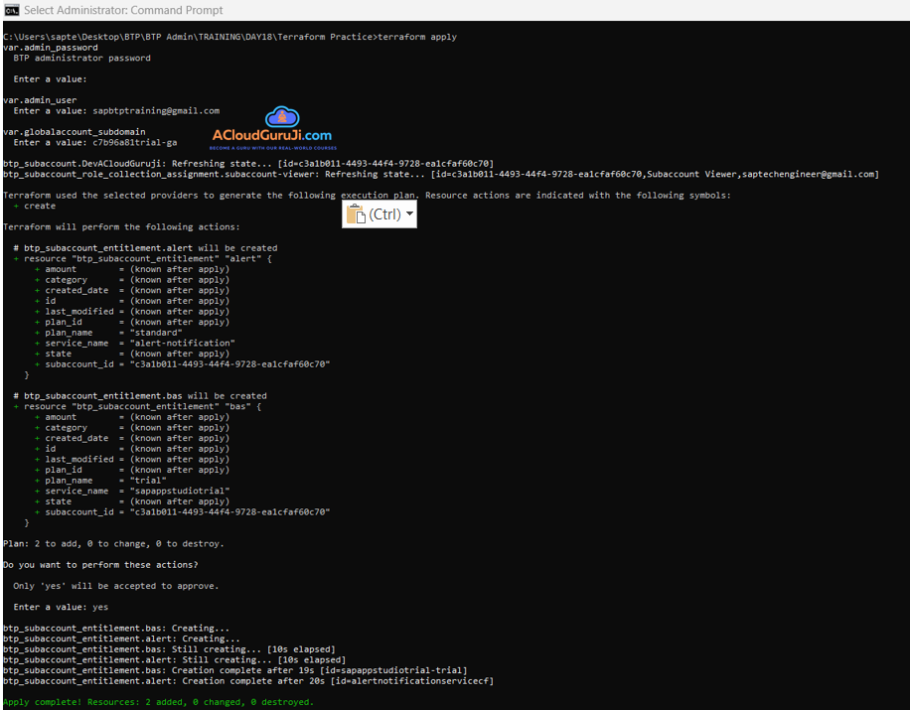Click the green 'Apply complete!' status line

coord(158,702)
